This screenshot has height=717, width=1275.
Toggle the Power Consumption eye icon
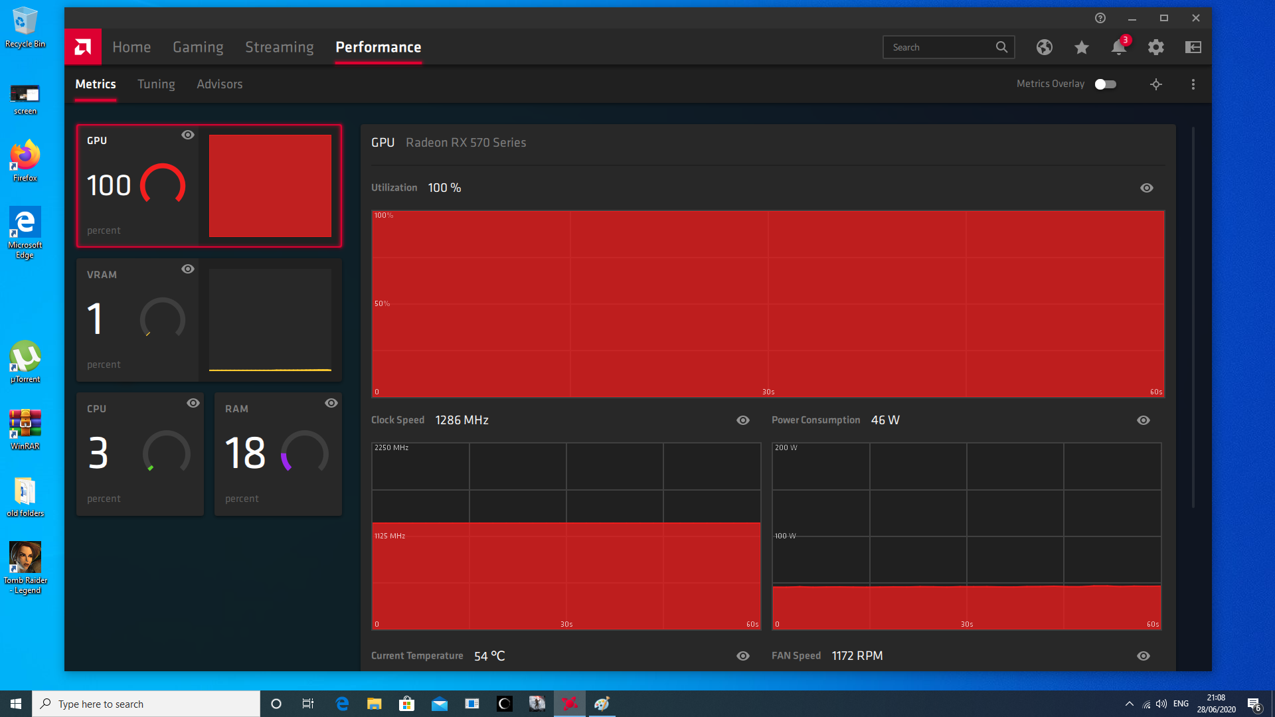[x=1144, y=420]
